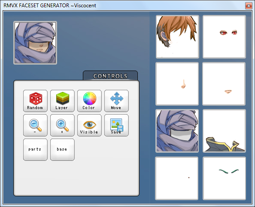Select the purple turban headwear thumbnail
This screenshot has height=207, width=255.
tap(177, 131)
